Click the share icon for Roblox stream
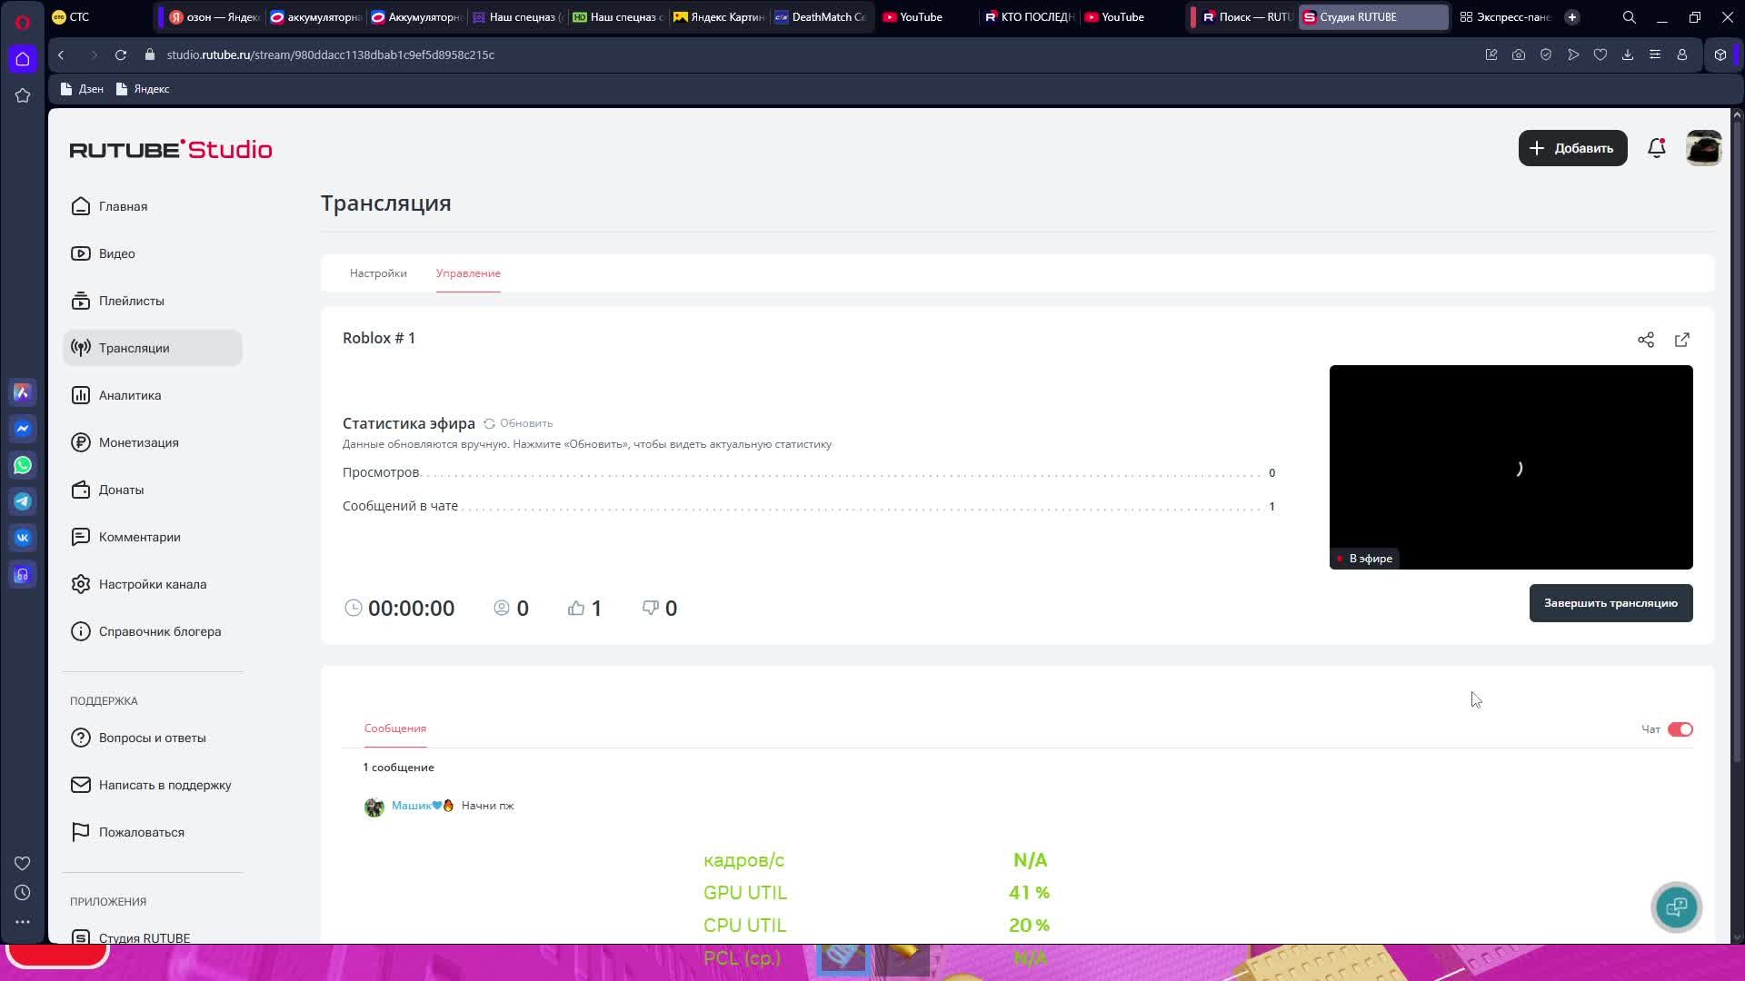Viewport: 1745px width, 981px height. 1645,340
